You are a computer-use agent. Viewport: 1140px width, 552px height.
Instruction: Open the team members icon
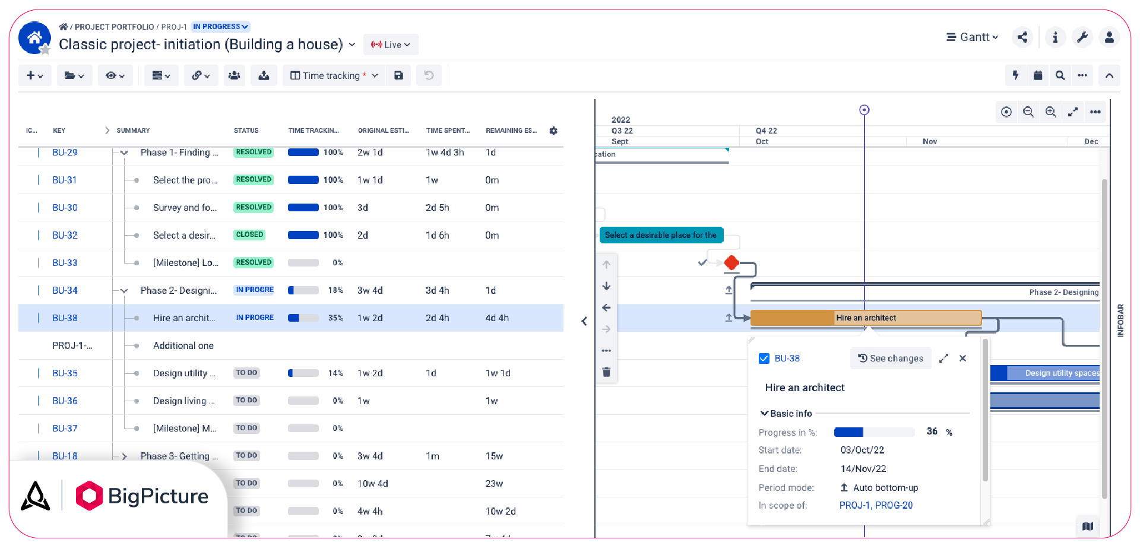pos(234,75)
